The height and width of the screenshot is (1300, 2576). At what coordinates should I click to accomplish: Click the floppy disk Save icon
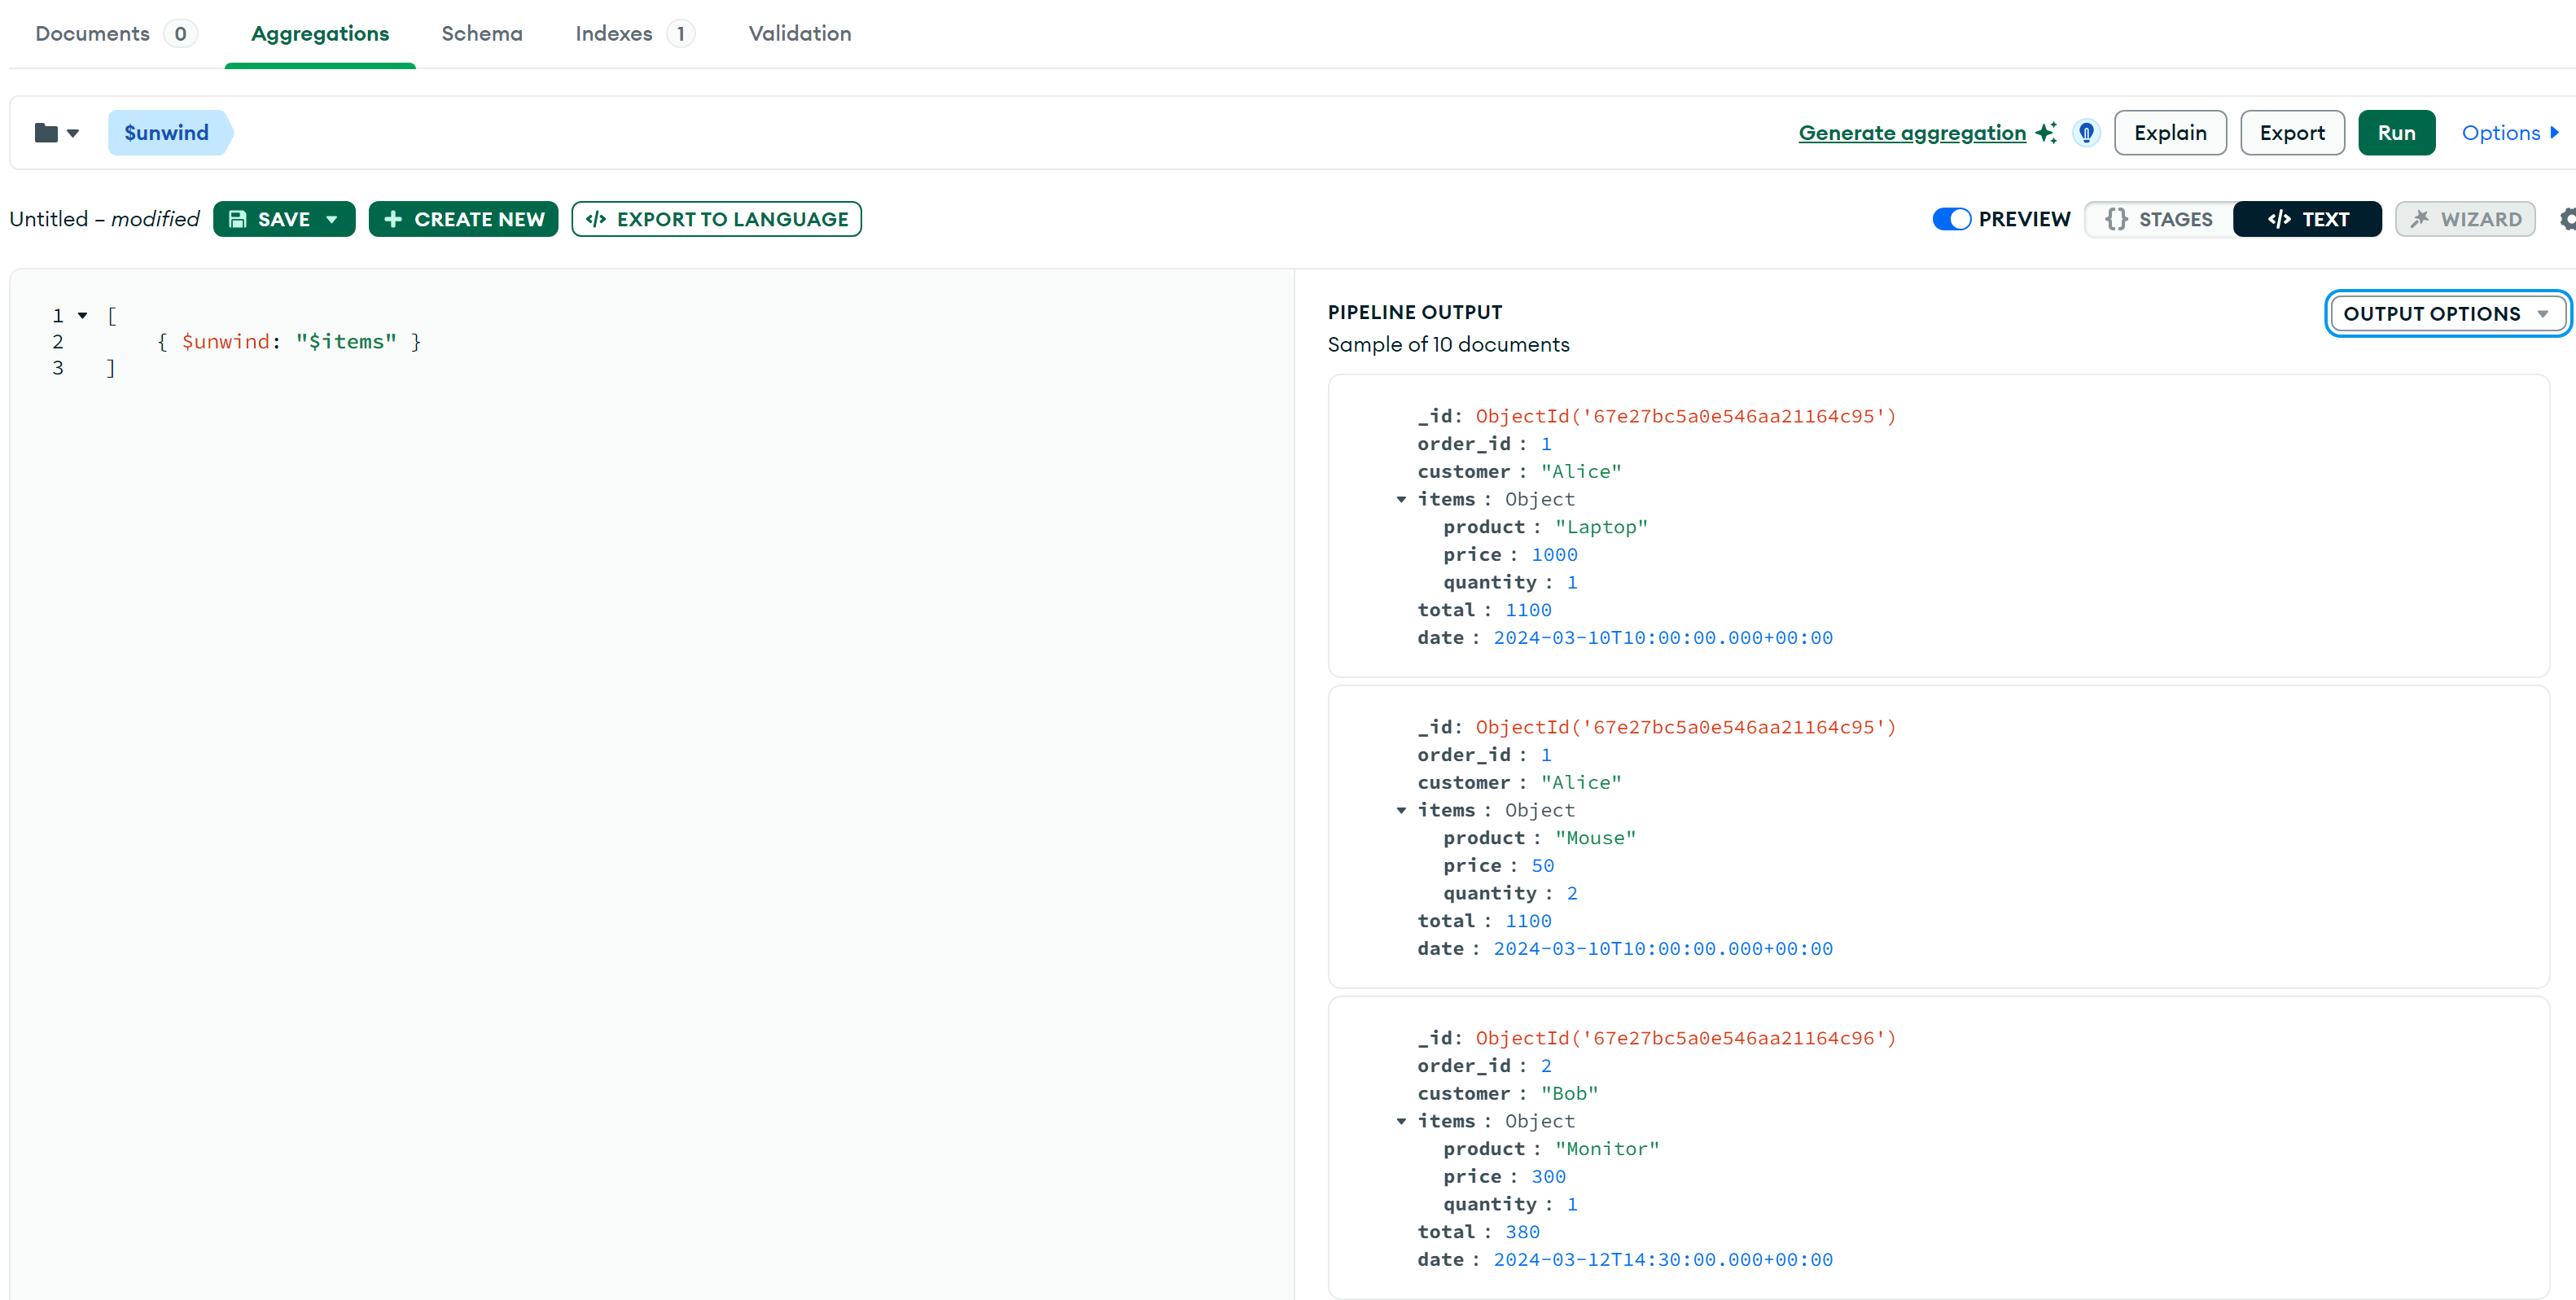[238, 219]
